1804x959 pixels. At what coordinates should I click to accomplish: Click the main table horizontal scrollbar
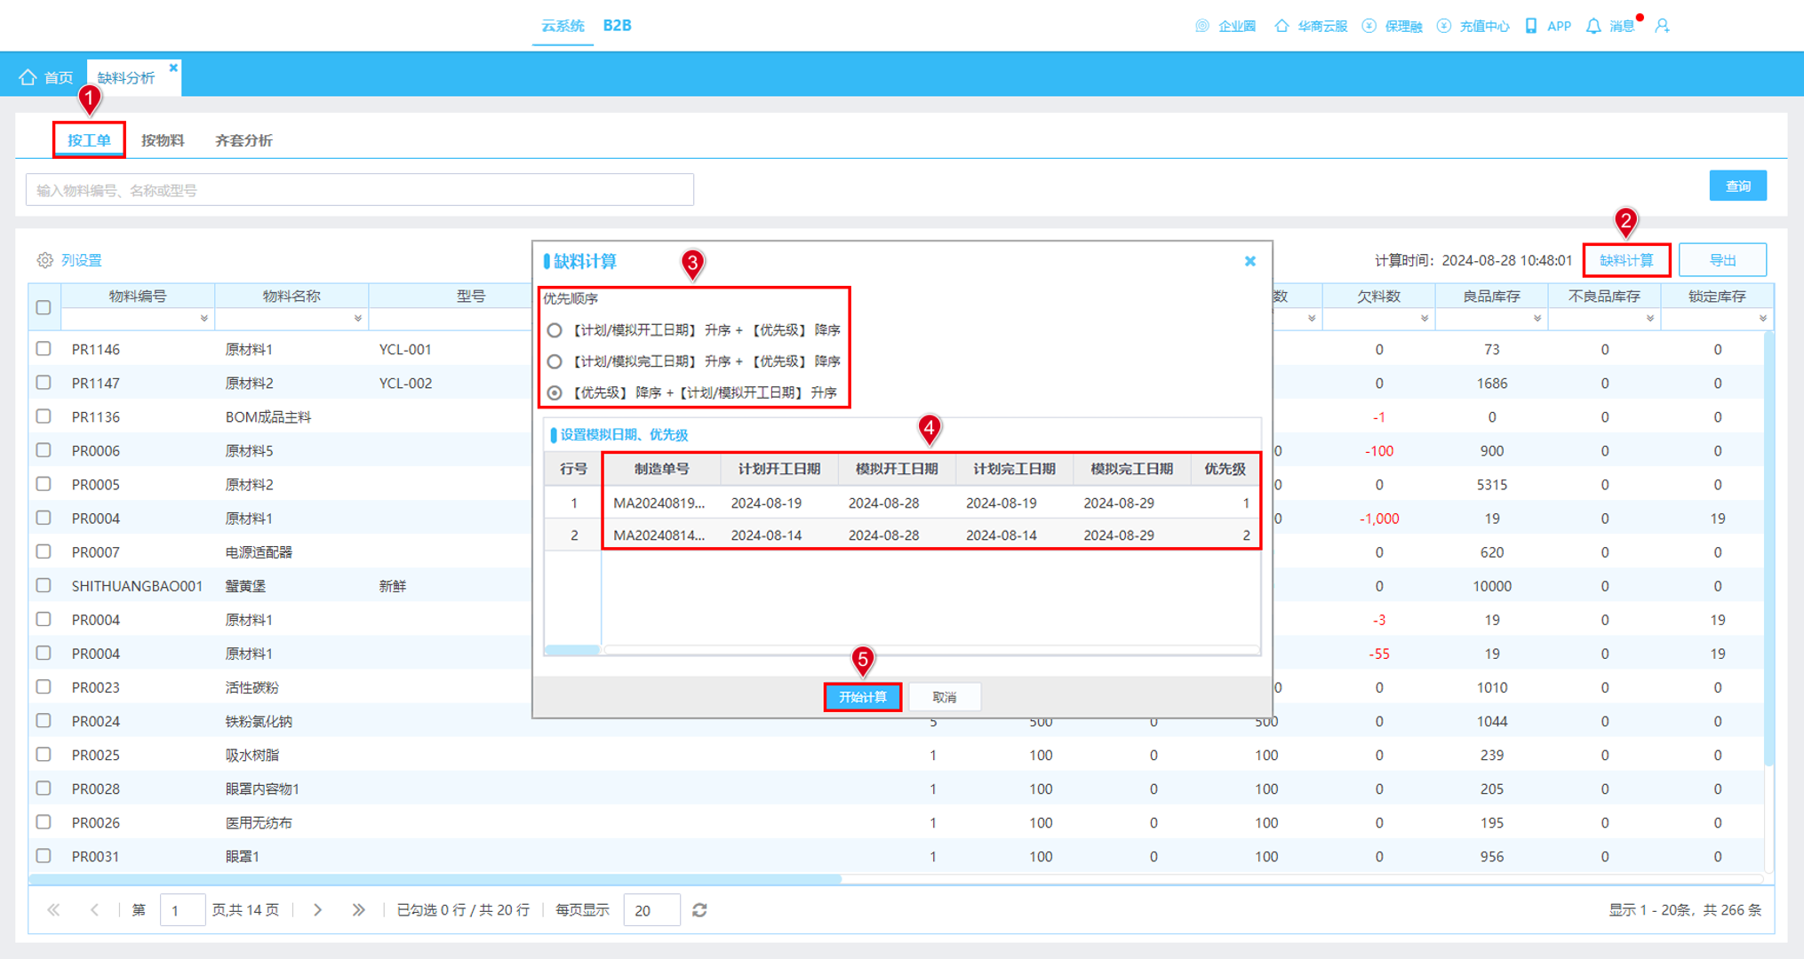coord(435,879)
